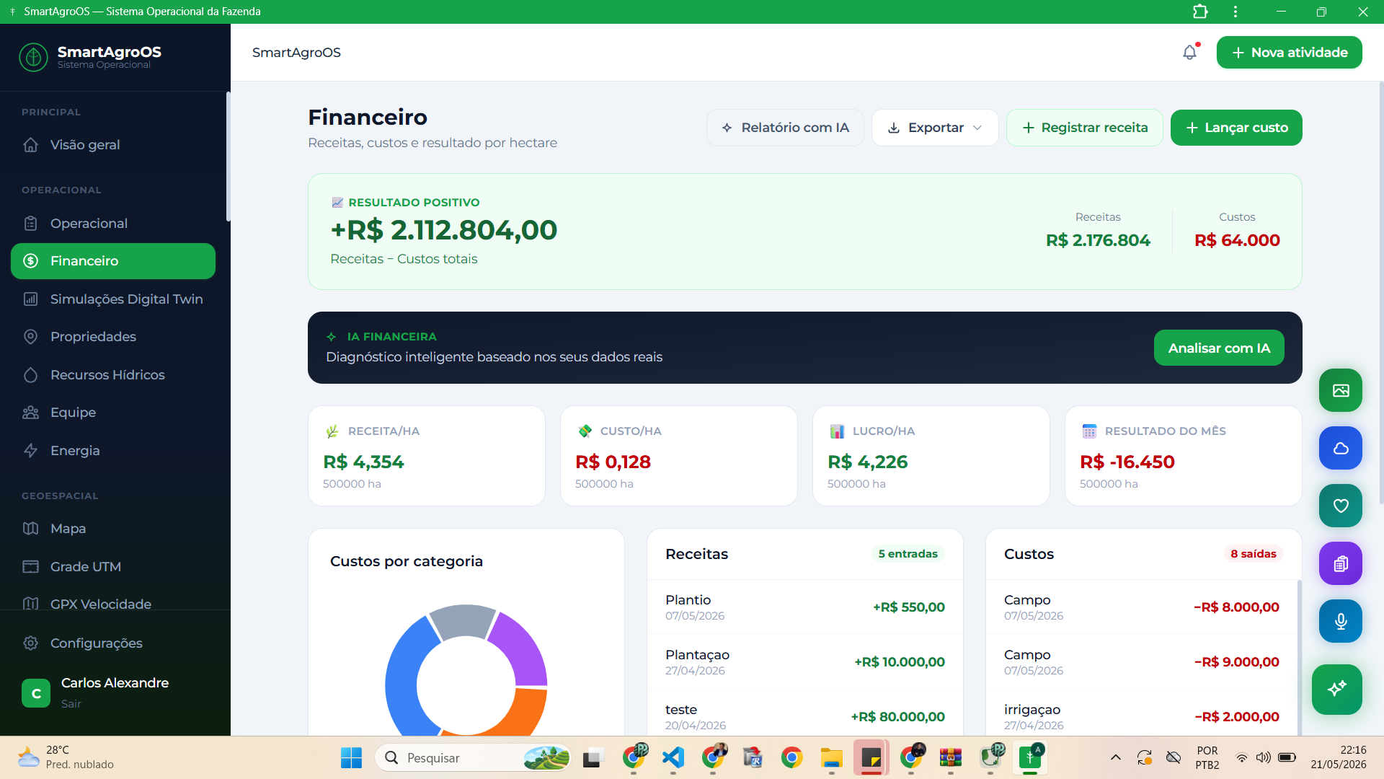
Task: Open Configurações
Action: pos(113,643)
